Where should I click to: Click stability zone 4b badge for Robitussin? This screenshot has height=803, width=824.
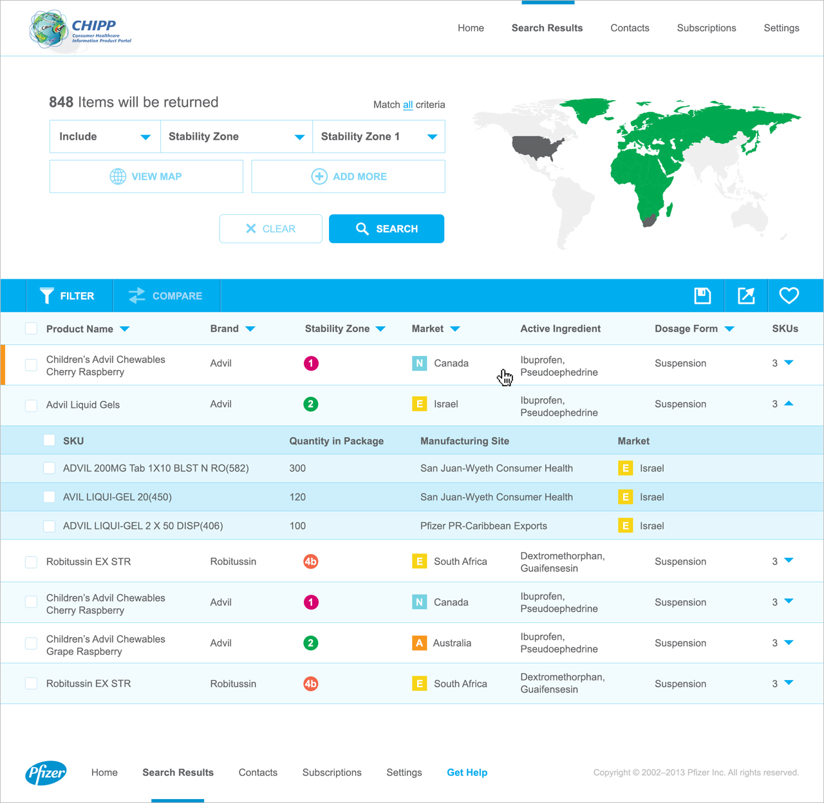click(x=311, y=562)
